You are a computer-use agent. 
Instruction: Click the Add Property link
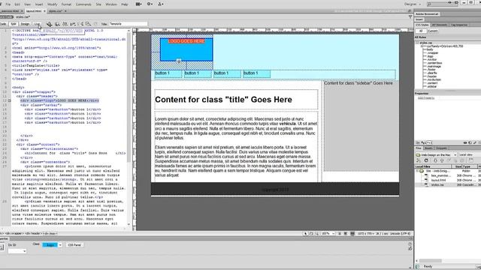coord(426,98)
